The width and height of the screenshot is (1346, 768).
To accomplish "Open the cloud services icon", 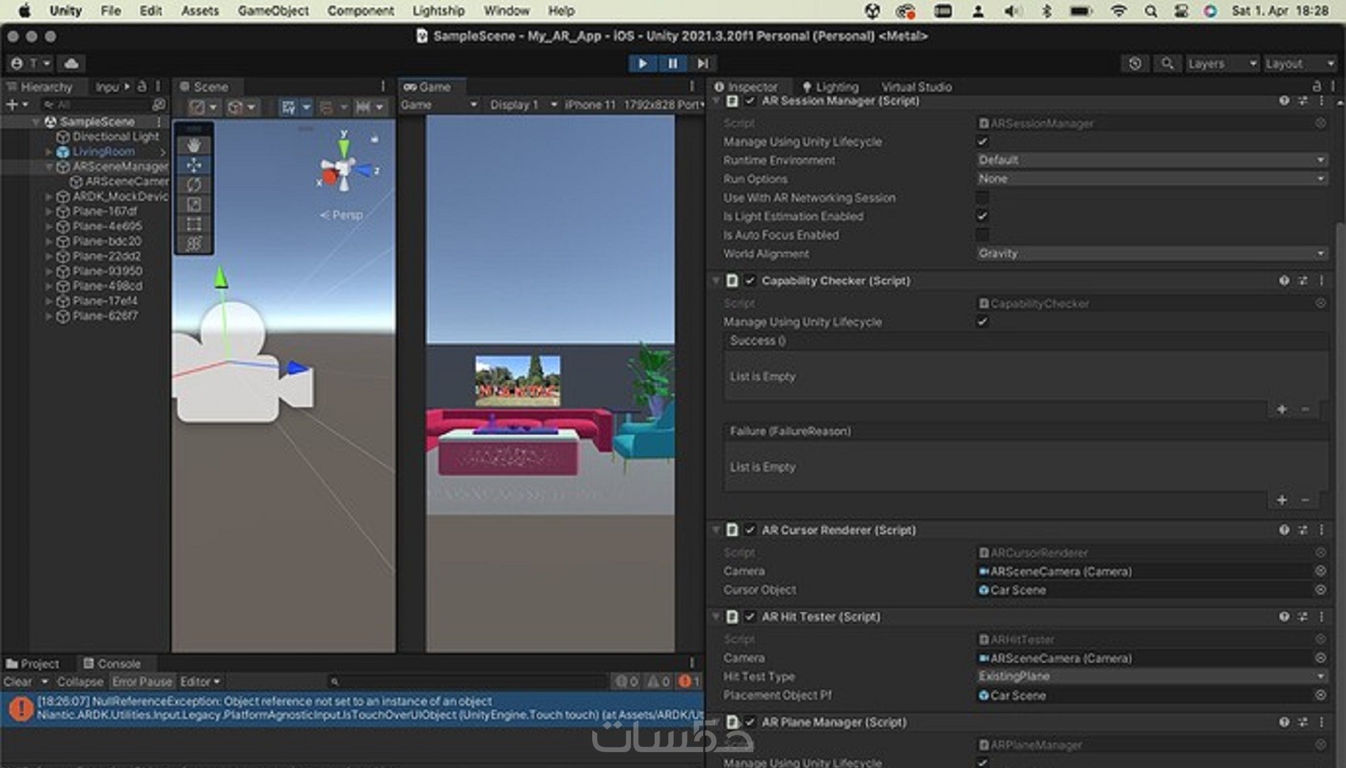I will 71,63.
